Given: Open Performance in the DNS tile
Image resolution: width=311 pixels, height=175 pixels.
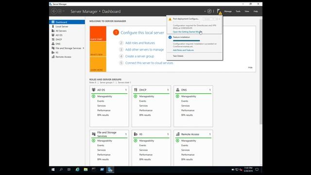Looking at the screenshot, I should click(188, 110).
